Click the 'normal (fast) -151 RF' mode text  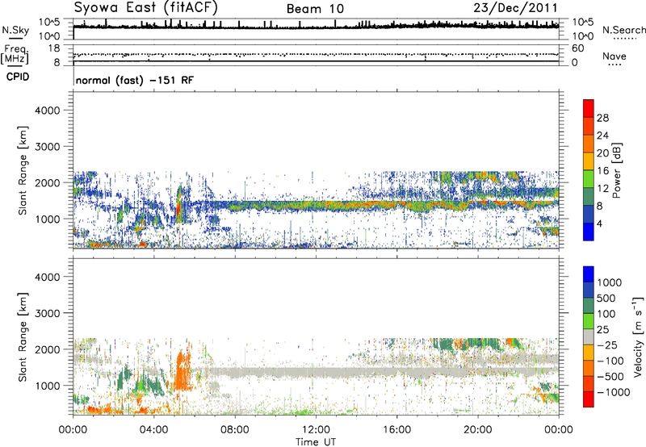(134, 80)
